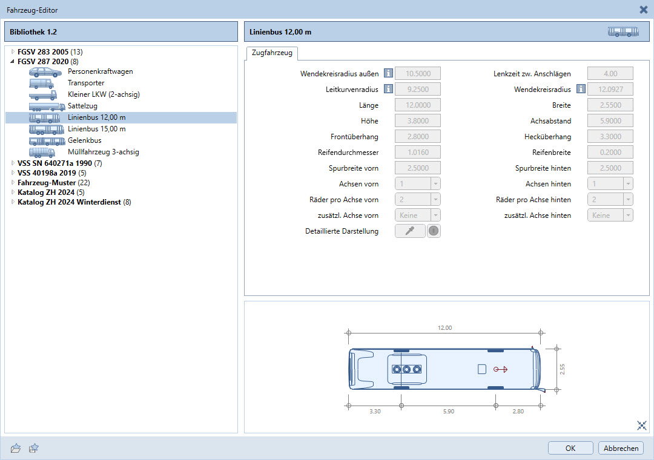Click the Abbrechen button

(x=621, y=448)
